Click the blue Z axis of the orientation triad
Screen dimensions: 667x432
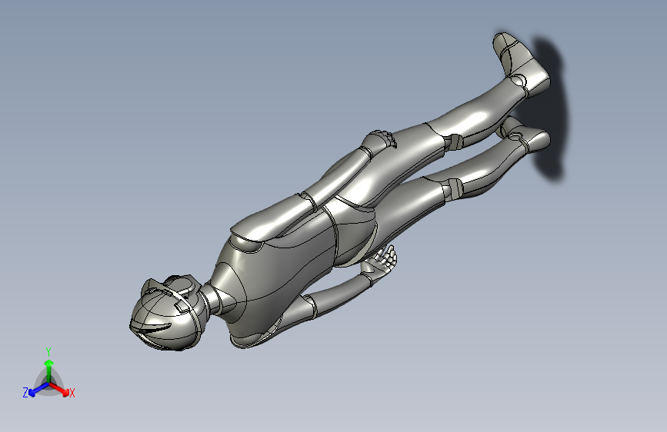38,389
